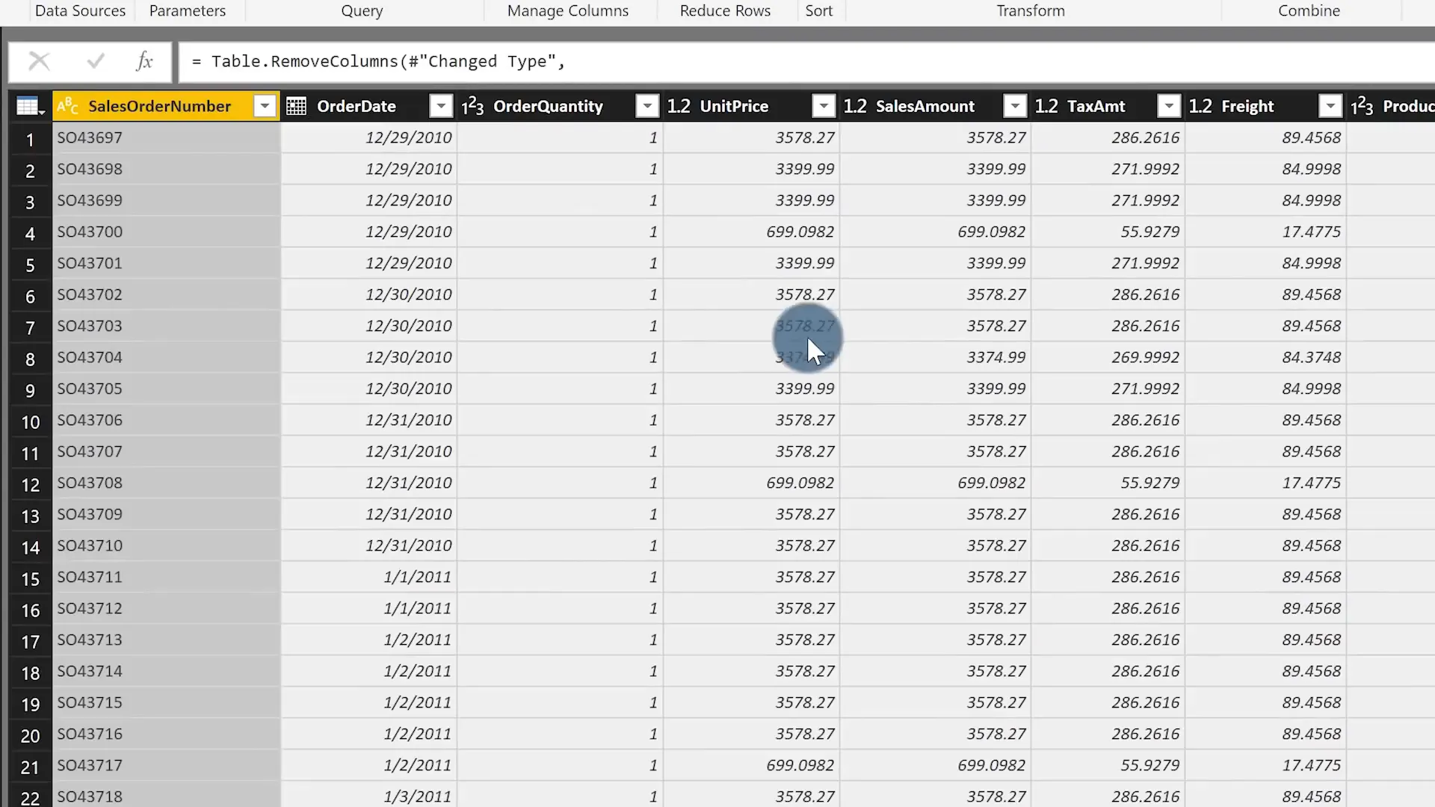
Task: Select Manage Columns in the ribbon
Action: point(567,10)
